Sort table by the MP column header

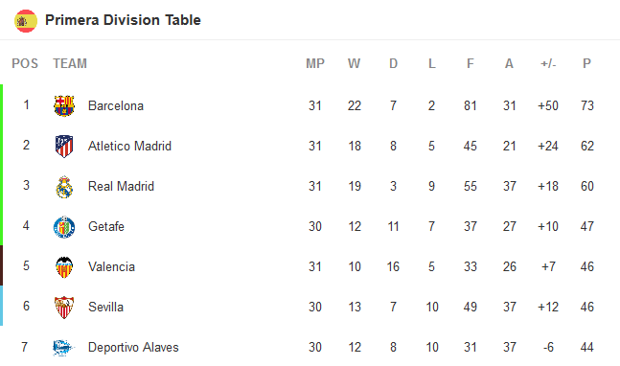(315, 63)
